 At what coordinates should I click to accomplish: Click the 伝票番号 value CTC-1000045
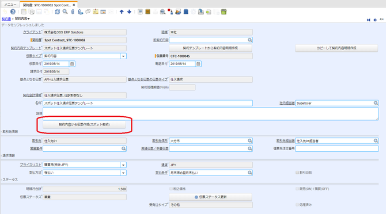pos(180,56)
